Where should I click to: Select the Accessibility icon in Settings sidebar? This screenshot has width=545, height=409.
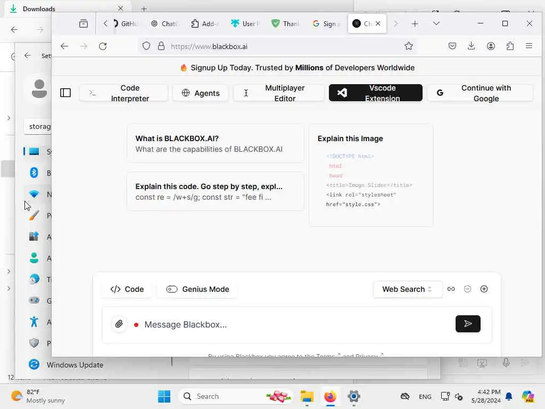pyautogui.click(x=34, y=322)
